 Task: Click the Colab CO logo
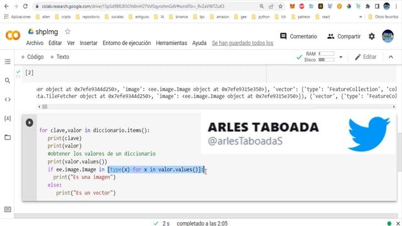[13, 35]
